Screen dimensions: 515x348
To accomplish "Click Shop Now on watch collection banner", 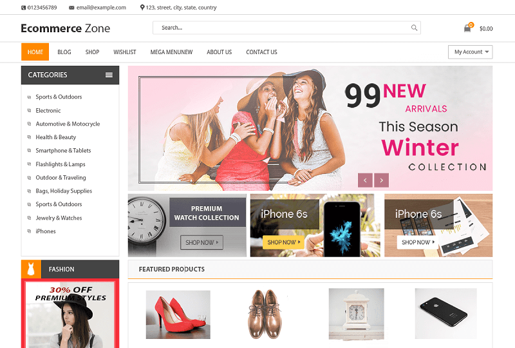I will (201, 242).
